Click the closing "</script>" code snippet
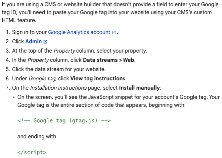Viewport: 222px width, 158px height. (32, 153)
